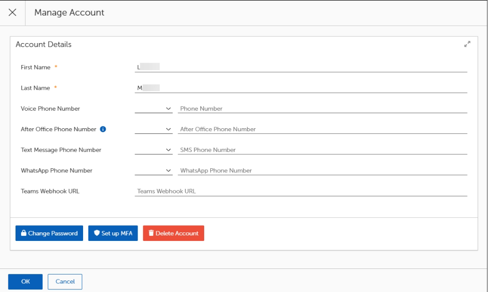The image size is (488, 292).
Task: Close the Manage Account dialog with X
Action: 13,13
